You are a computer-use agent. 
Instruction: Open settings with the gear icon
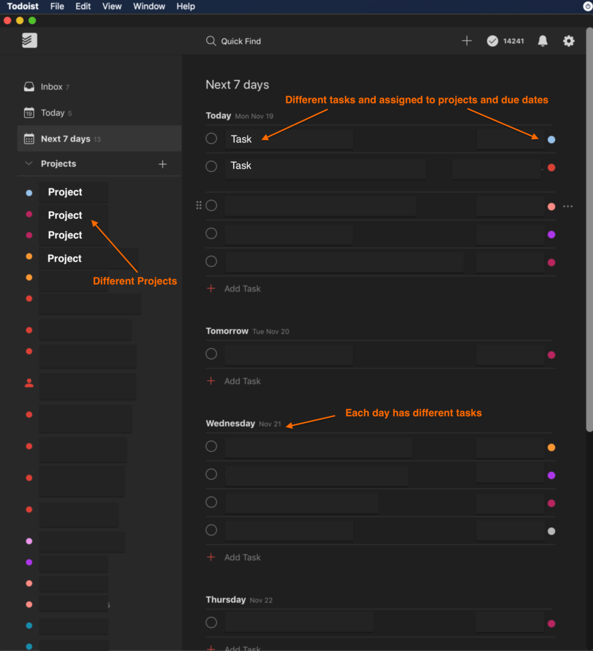pyautogui.click(x=568, y=41)
